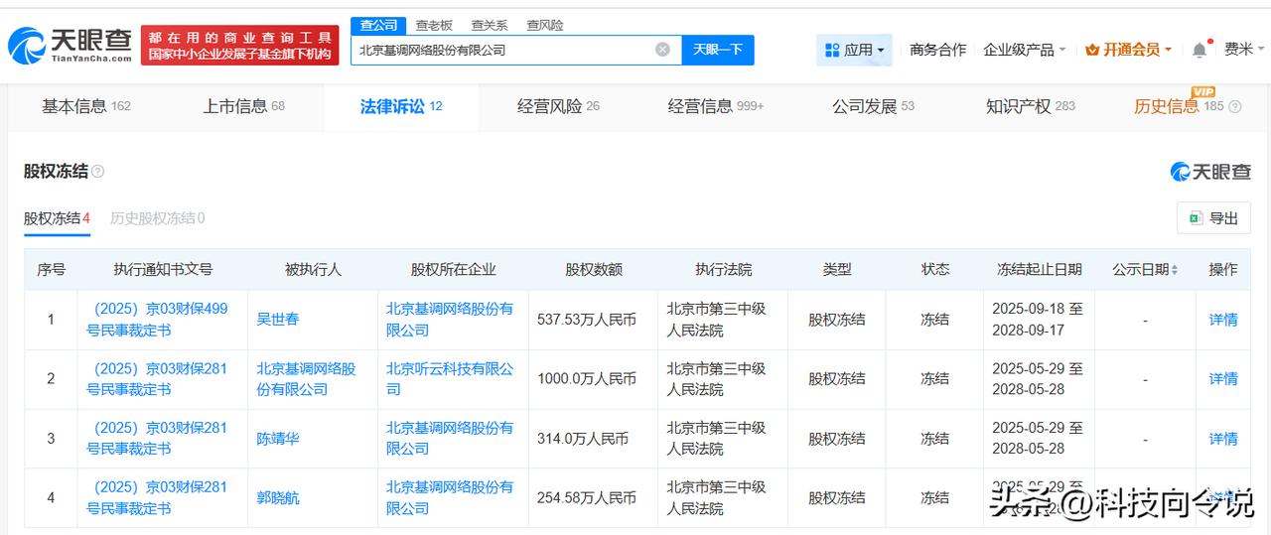1271x535 pixels.
Task: Open the 知识产权 tab
Action: tap(1031, 106)
